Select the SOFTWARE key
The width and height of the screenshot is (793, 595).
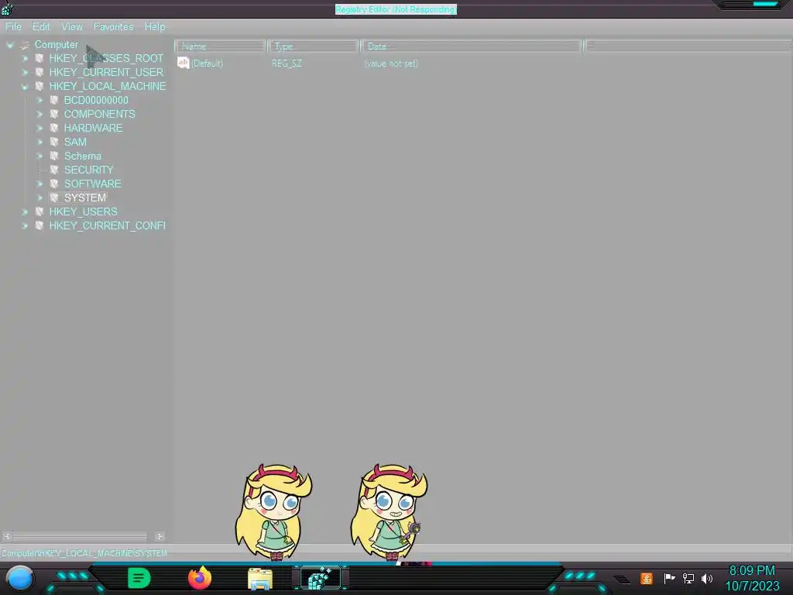93,184
